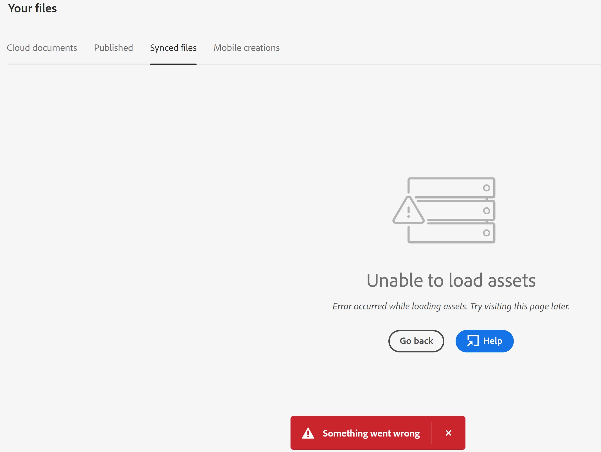601x452 pixels.
Task: Open the Mobile creations tab
Action: tap(247, 48)
